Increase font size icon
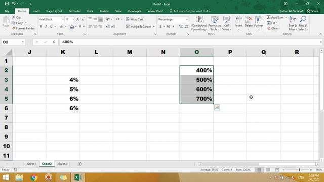This screenshot has width=324, height=182. click(x=77, y=19)
